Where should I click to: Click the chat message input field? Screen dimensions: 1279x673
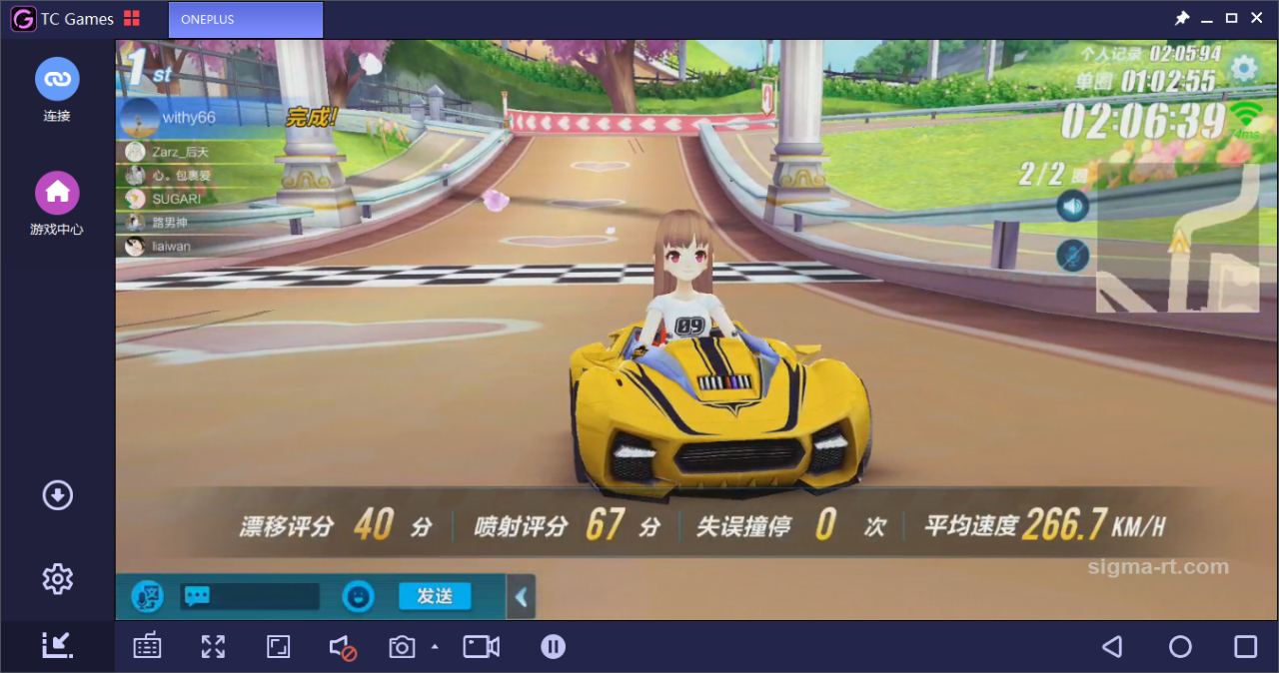coord(250,596)
